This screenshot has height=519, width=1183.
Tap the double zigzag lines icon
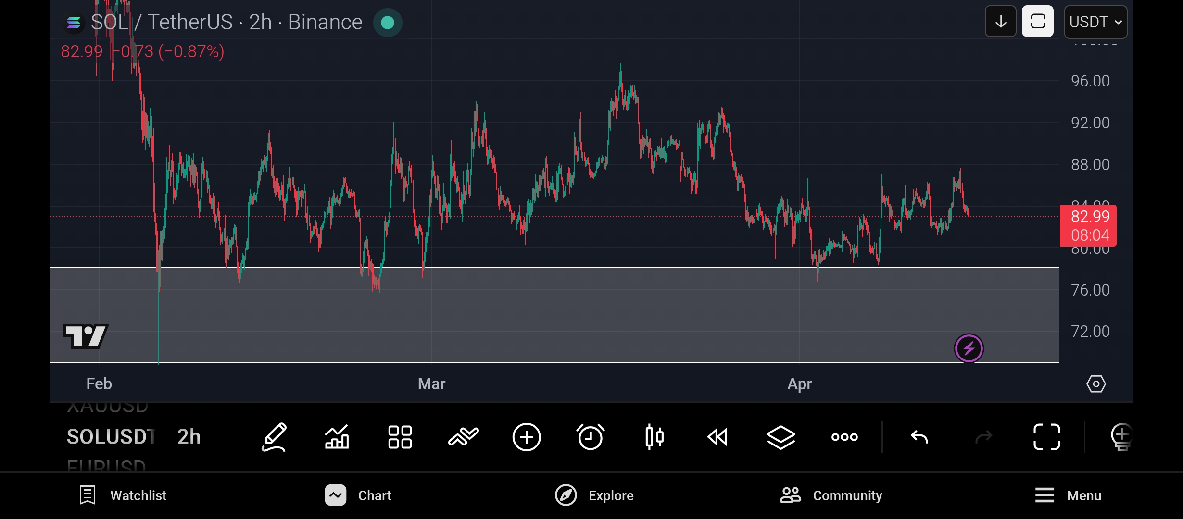pyautogui.click(x=464, y=437)
